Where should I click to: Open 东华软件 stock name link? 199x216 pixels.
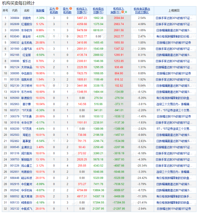click(x=27, y=30)
